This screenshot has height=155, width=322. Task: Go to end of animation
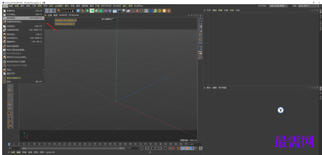click(165, 148)
